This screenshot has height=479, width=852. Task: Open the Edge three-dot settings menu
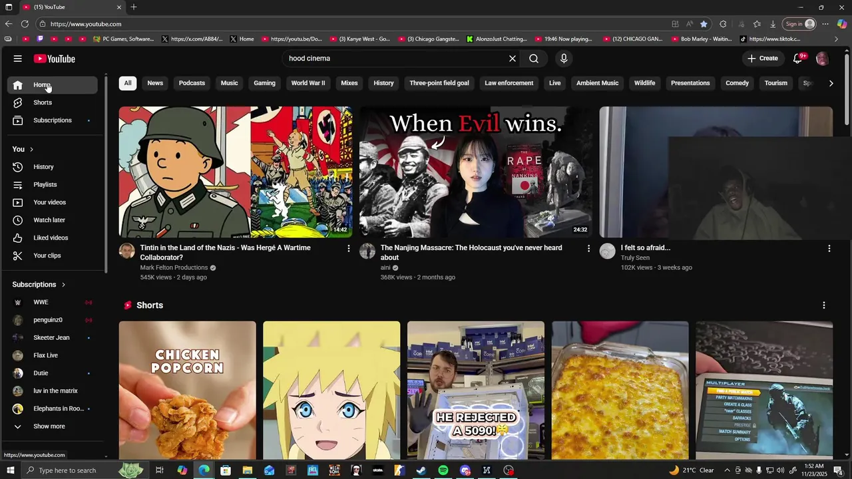825,24
